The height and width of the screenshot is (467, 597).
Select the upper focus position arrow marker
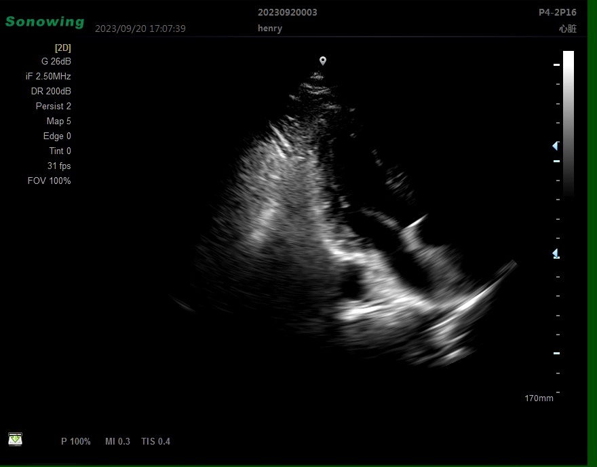click(555, 146)
